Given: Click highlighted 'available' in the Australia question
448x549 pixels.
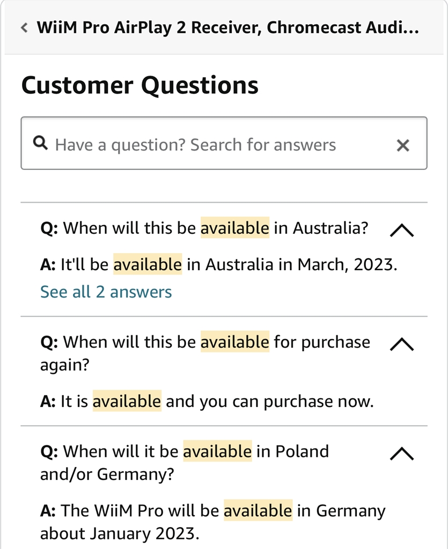Looking at the screenshot, I should click(234, 228).
